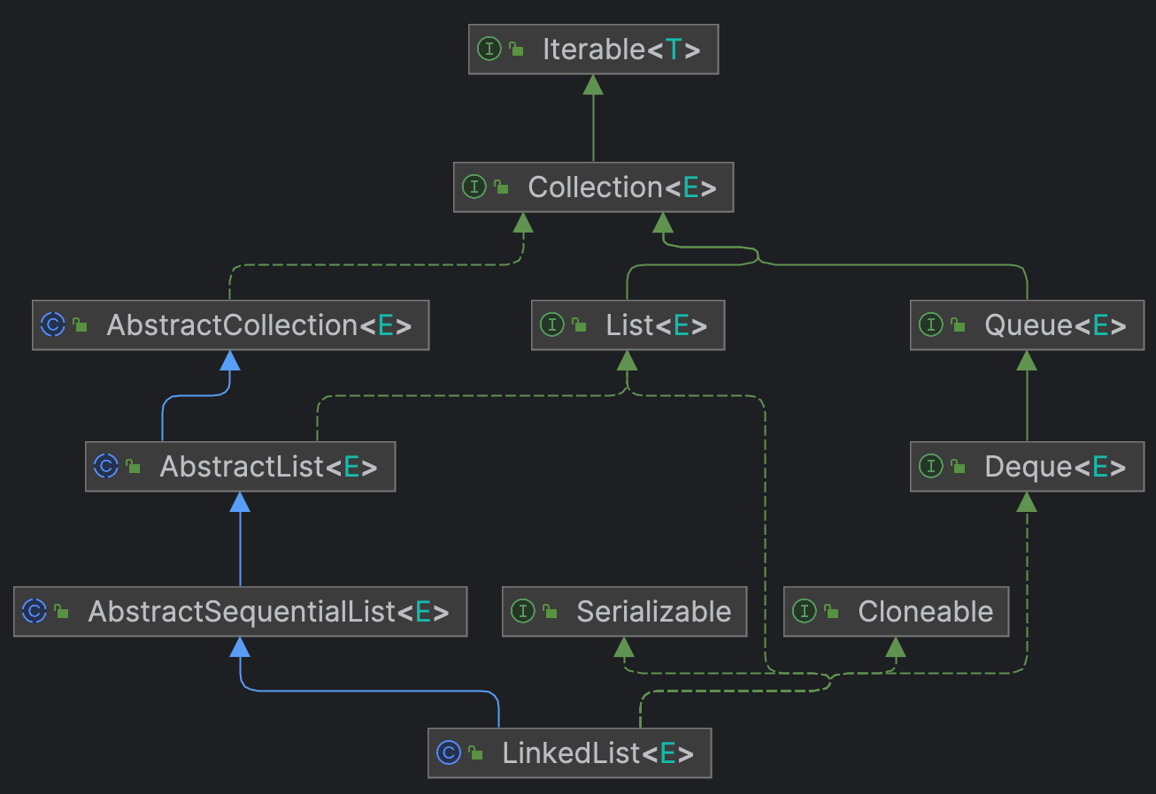Click the interface icon on Collection<E> node

475,187
